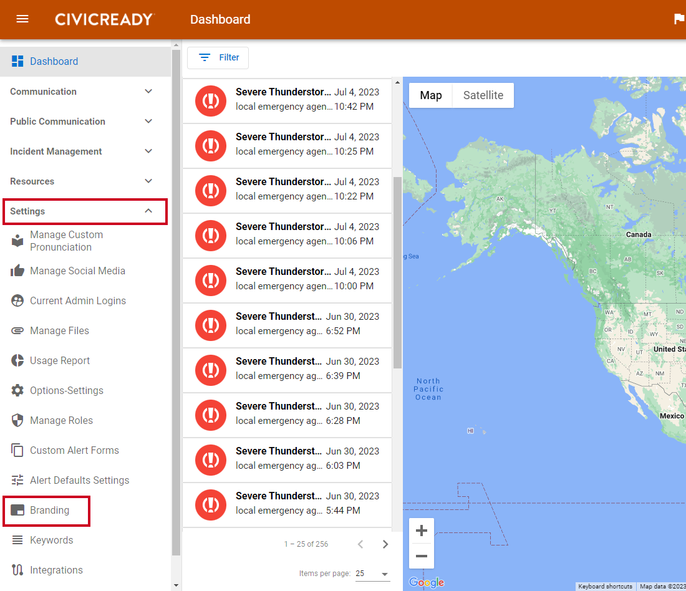Click the "1 – 25 of 256" page range text
Image resolution: width=686 pixels, height=591 pixels.
point(306,544)
